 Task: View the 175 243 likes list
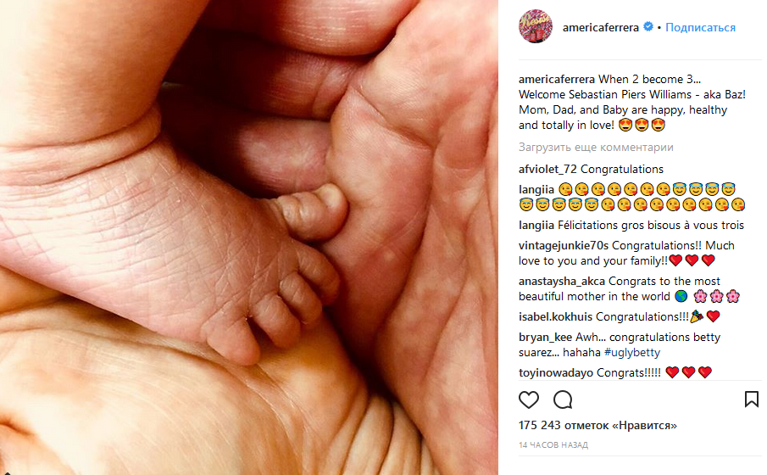pos(597,425)
